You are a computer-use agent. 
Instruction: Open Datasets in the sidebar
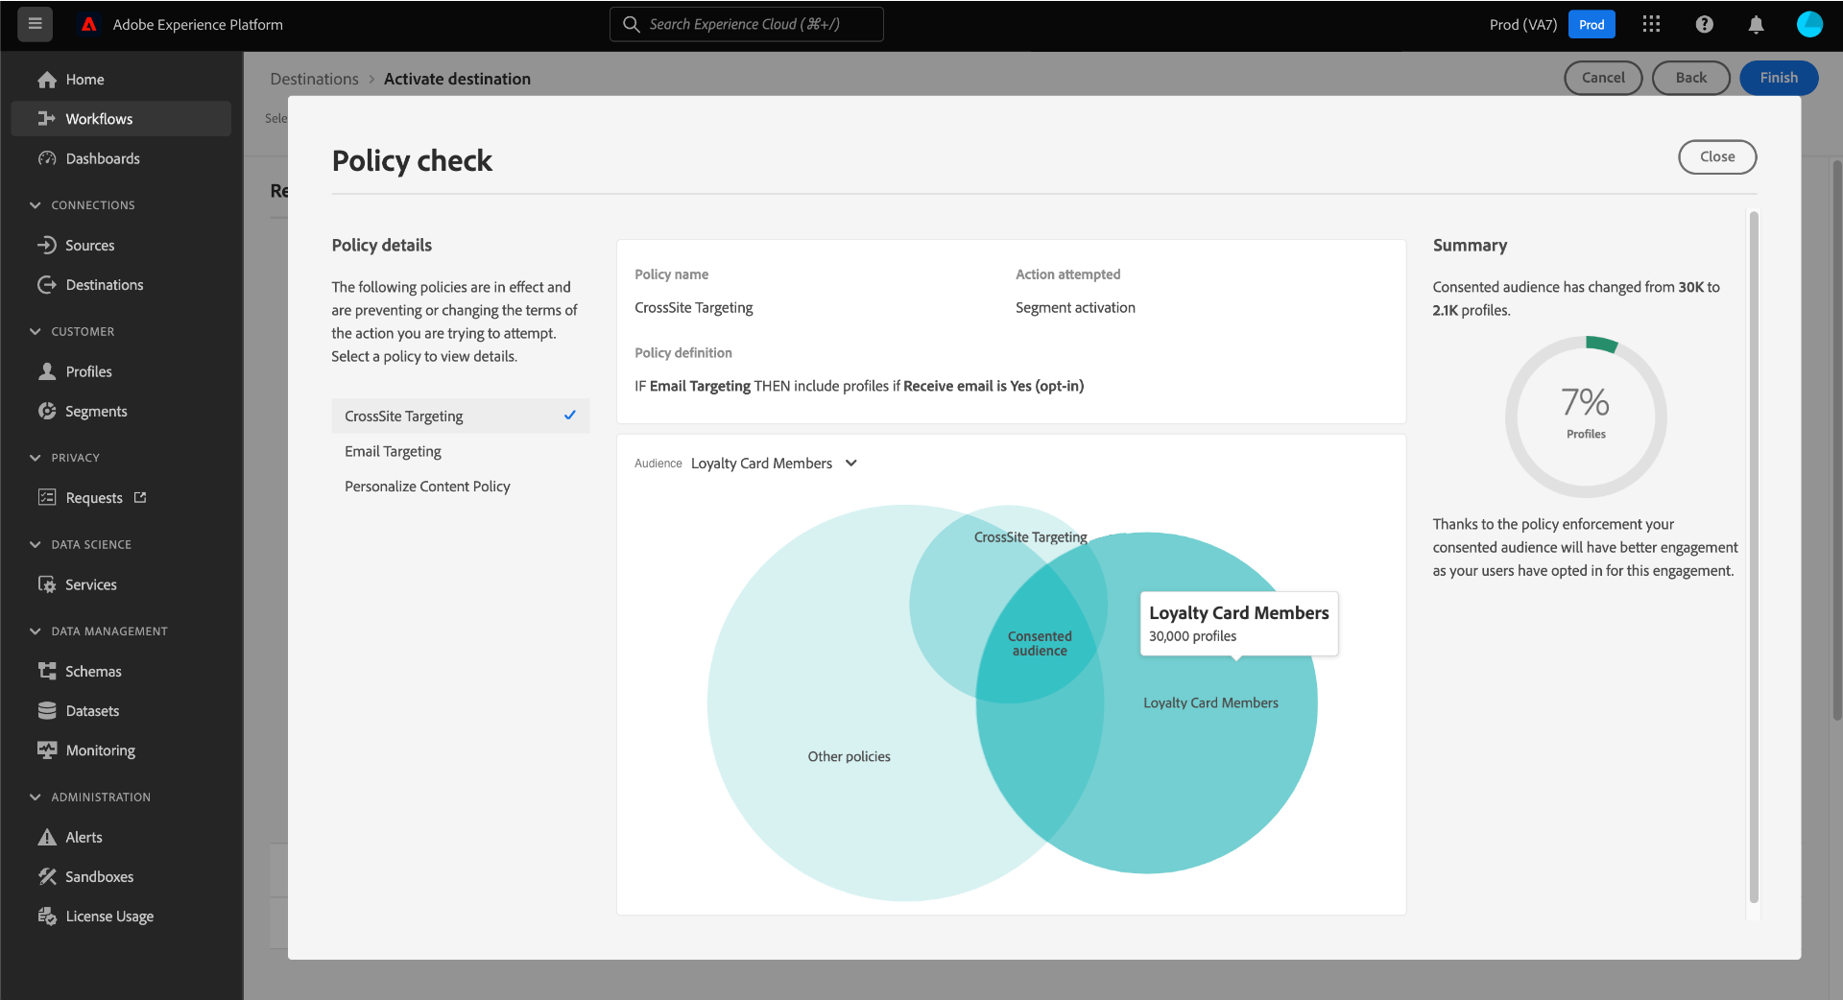point(121,711)
